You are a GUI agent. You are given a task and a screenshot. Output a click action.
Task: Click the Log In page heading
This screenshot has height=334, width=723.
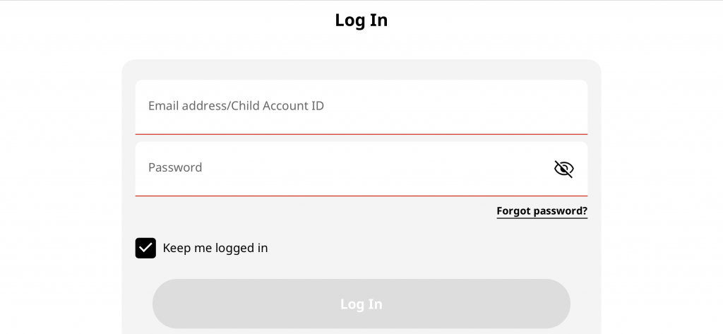click(x=361, y=20)
